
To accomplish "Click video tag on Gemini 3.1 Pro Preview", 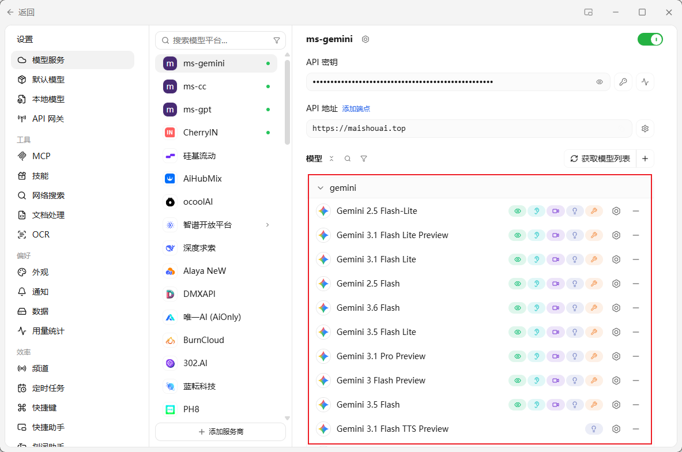I will point(555,356).
